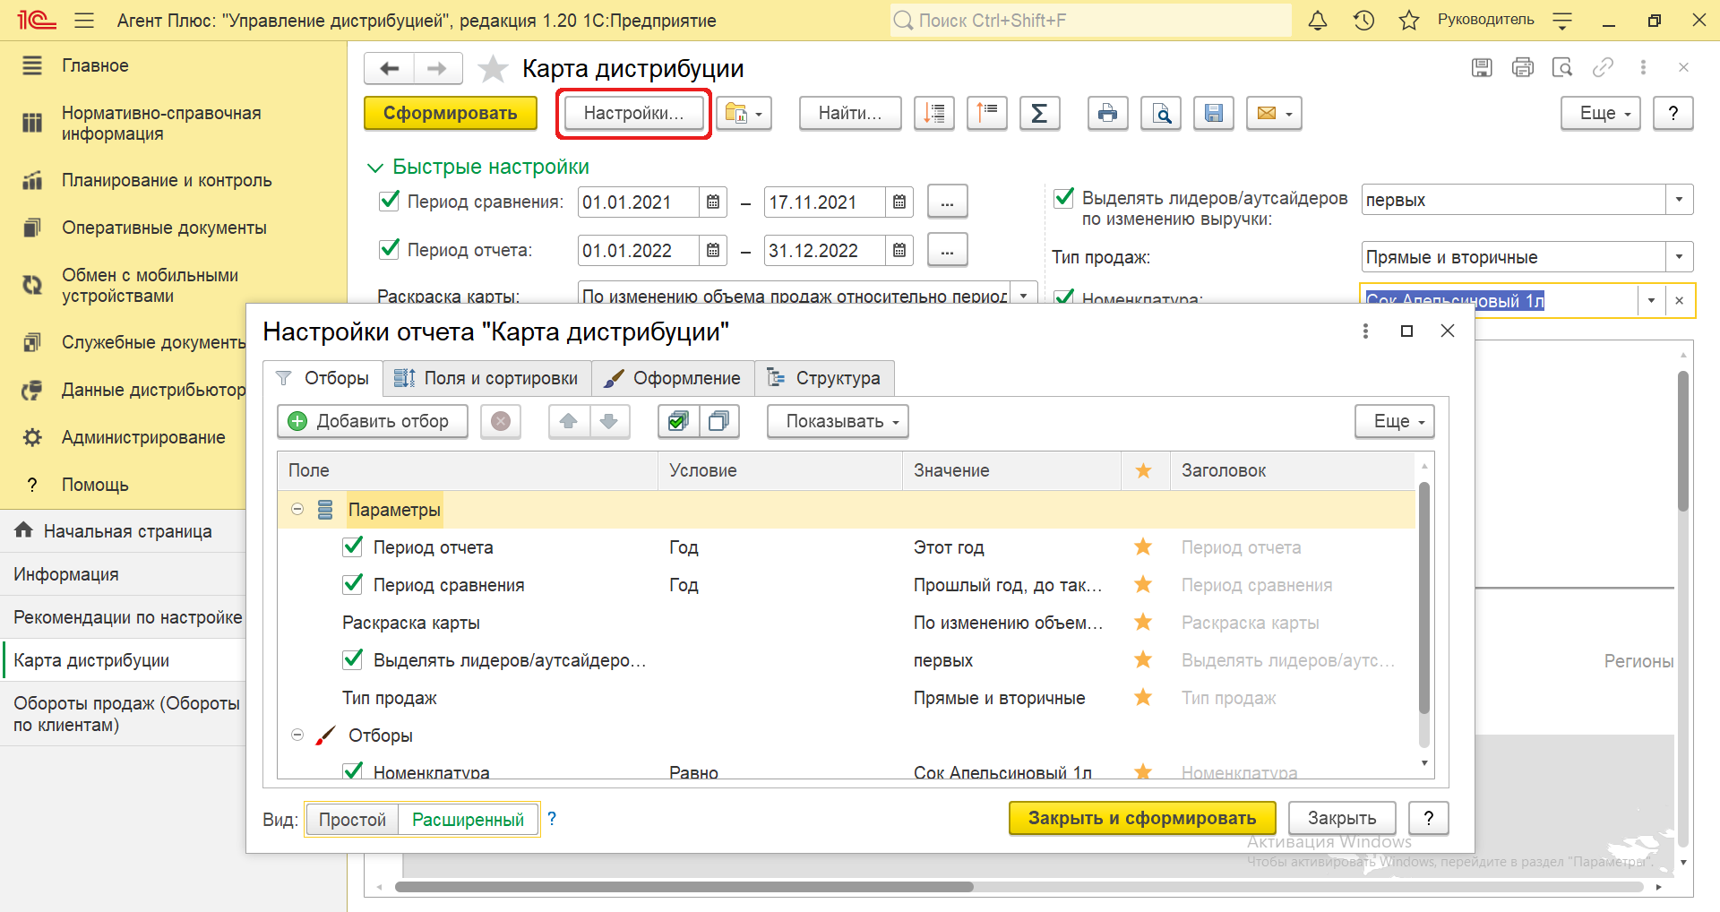Click the collapse all groups icon
This screenshot has width=1720, height=912.
[987, 114]
